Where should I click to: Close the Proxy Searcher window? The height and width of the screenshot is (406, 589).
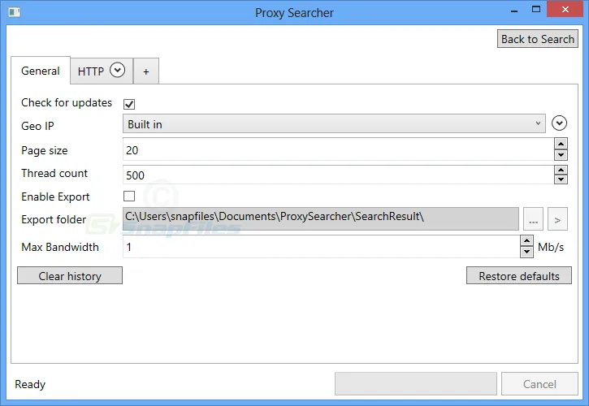tap(565, 10)
